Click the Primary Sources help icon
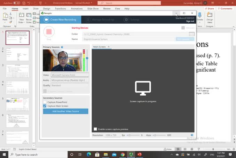Image resolution: width=236 pixels, height=158 pixels. pyautogui.click(x=62, y=47)
